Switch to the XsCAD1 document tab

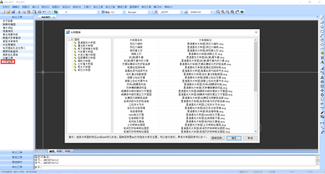[x=46, y=17]
